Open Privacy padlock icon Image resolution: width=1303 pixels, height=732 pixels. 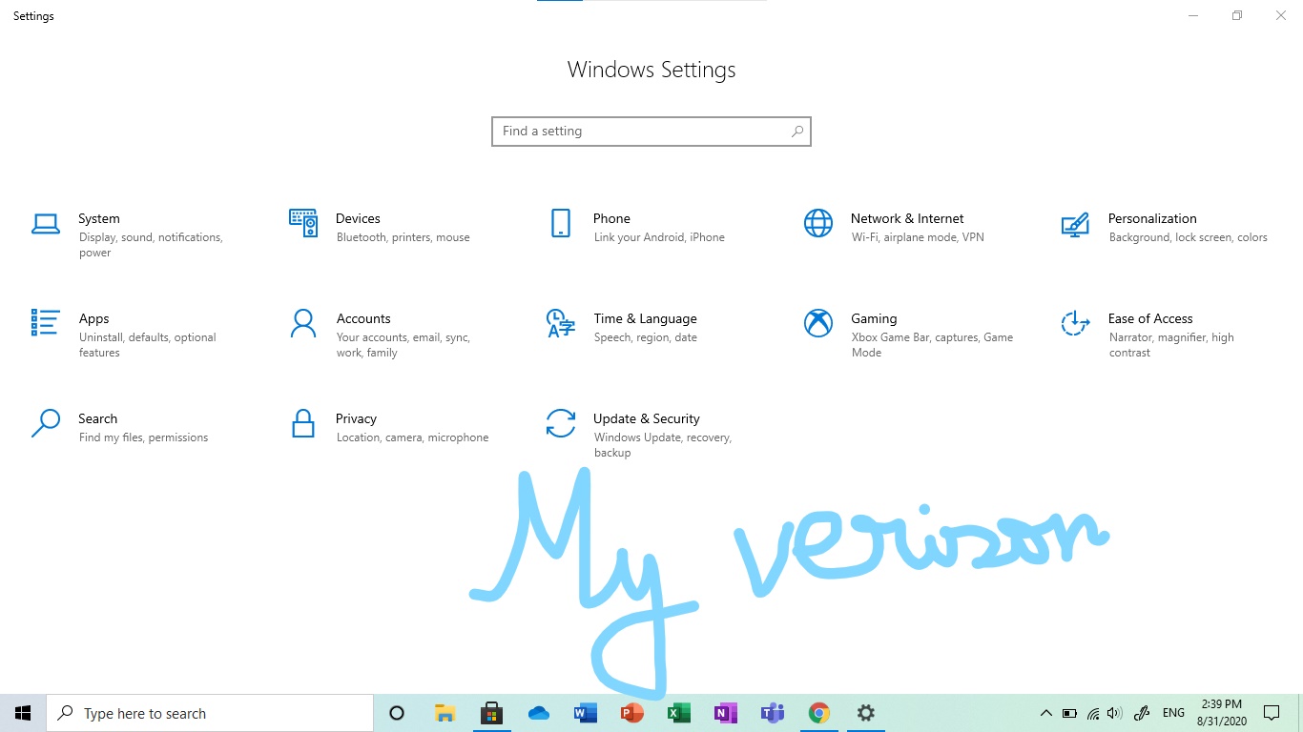coord(303,423)
